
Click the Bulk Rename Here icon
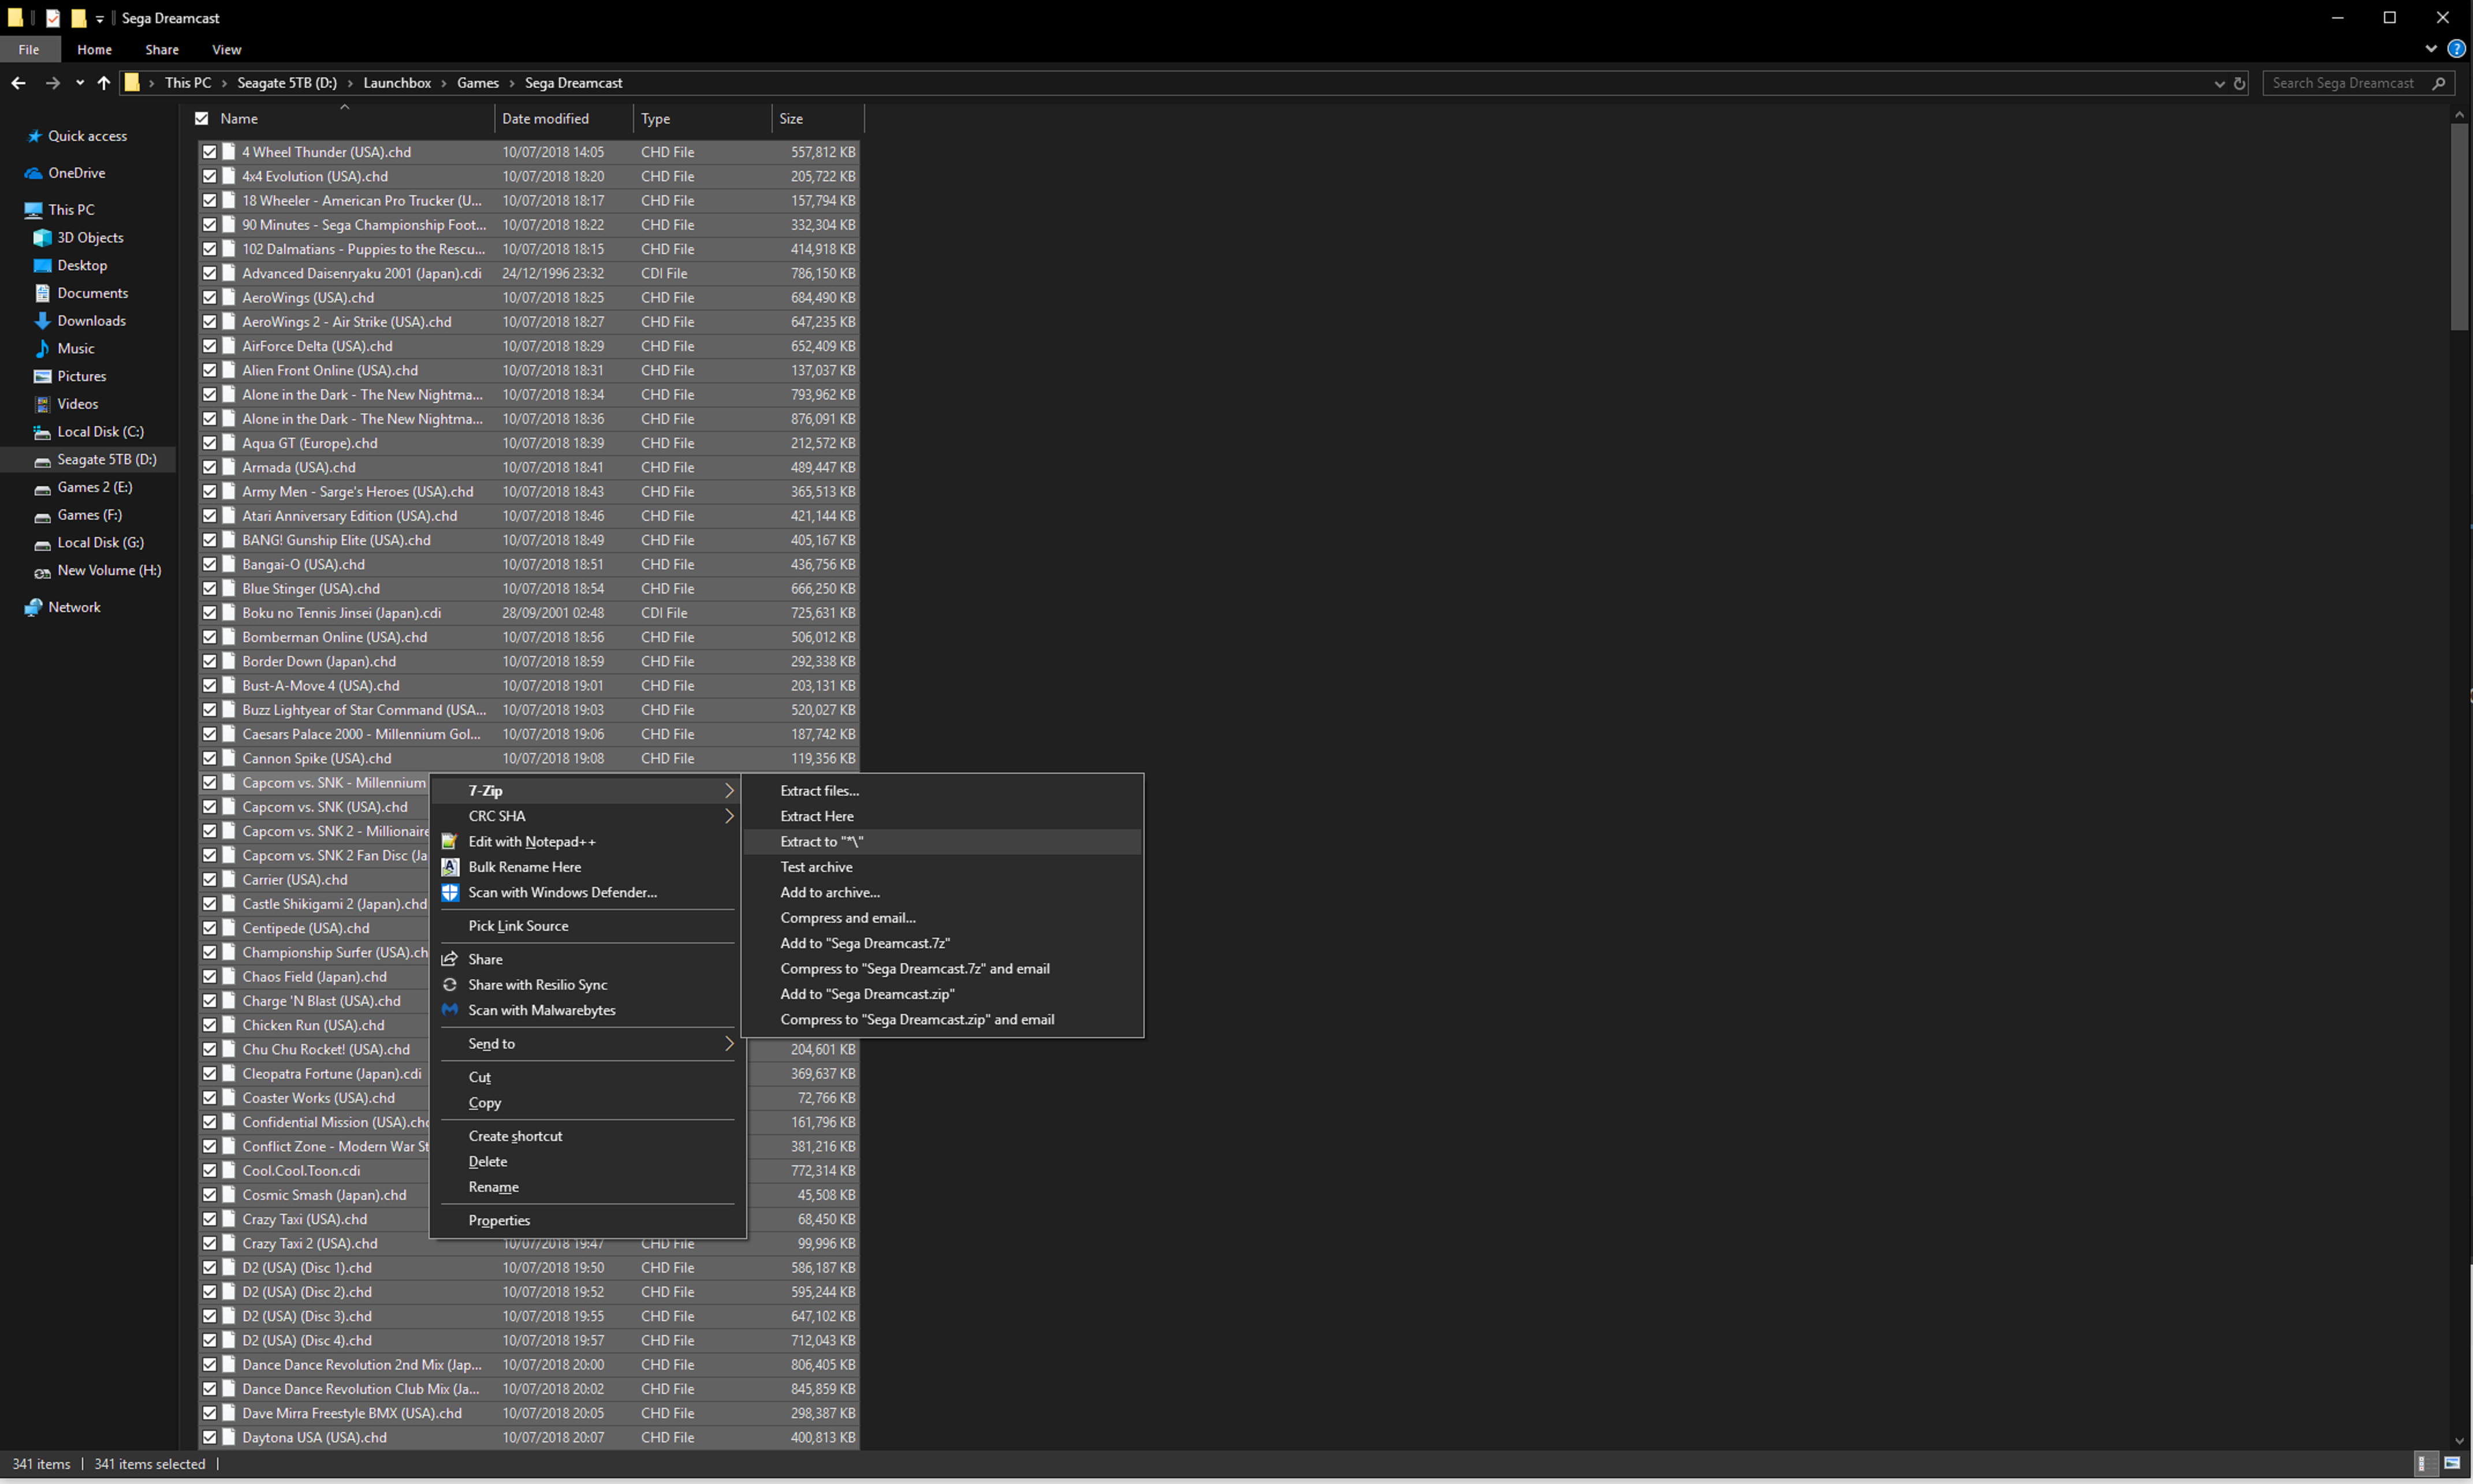[450, 867]
